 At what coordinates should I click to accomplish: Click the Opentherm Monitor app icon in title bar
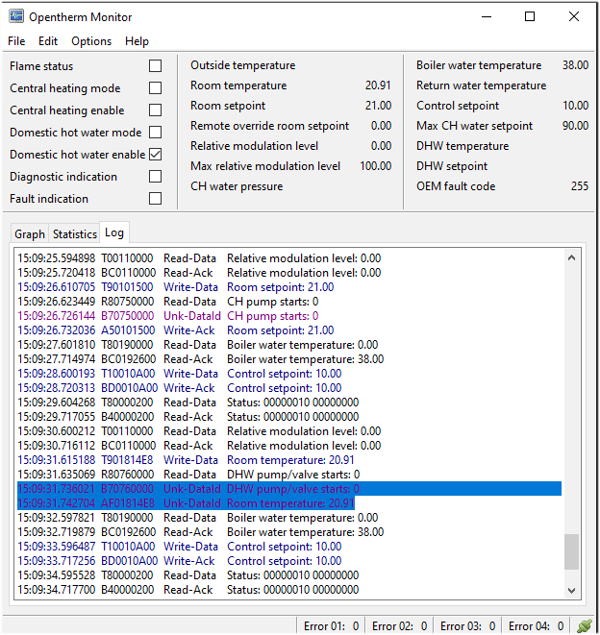tap(16, 16)
